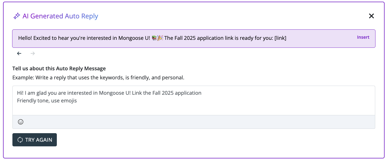Click the circular arrows icon on Try Again
The width and height of the screenshot is (389, 162).
(20, 140)
